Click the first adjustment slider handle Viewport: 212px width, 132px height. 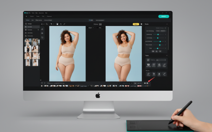[158, 34]
